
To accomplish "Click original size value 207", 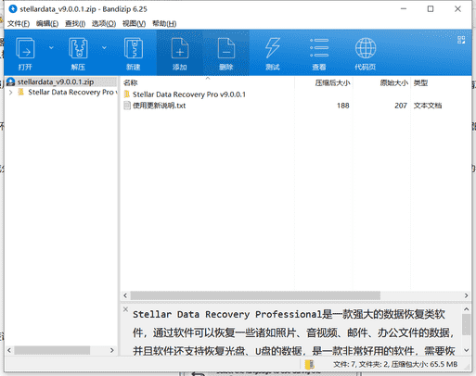I will coord(401,106).
